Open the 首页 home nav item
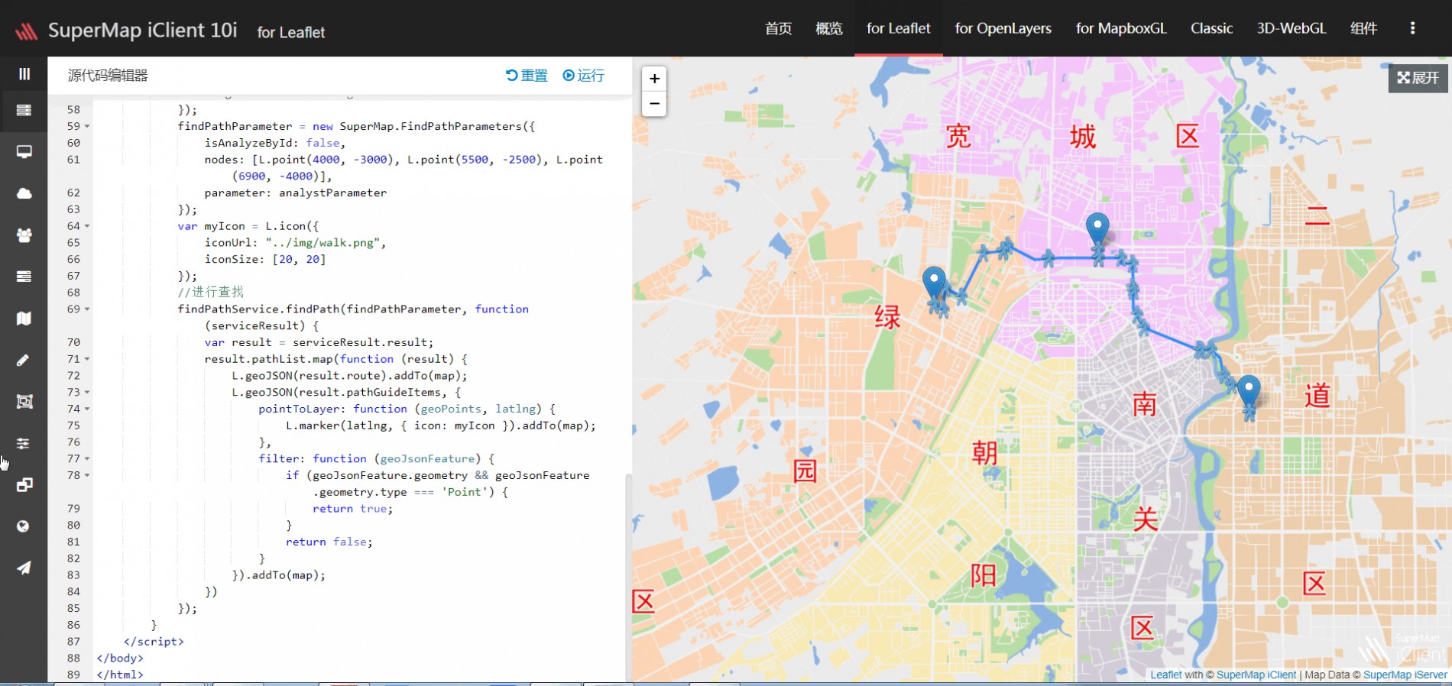This screenshot has width=1452, height=686. [x=778, y=28]
